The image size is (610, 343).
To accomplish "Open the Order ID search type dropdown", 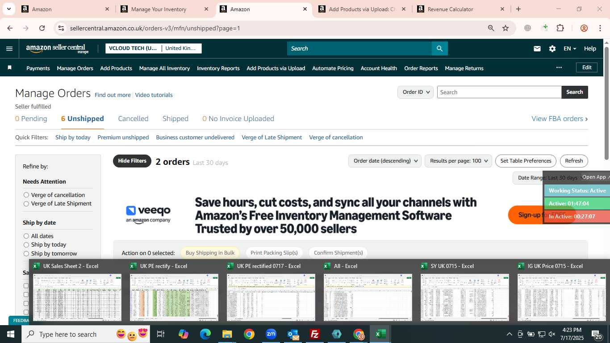I will click(415, 92).
